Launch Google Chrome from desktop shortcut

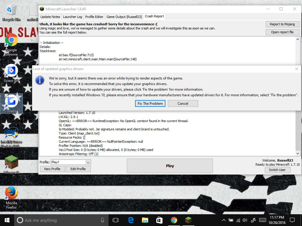click(x=11, y=45)
